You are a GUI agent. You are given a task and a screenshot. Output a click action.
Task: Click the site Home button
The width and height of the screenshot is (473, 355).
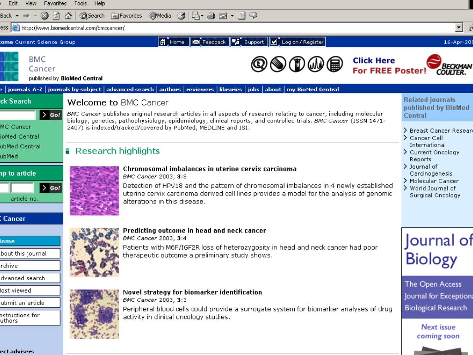click(x=174, y=42)
